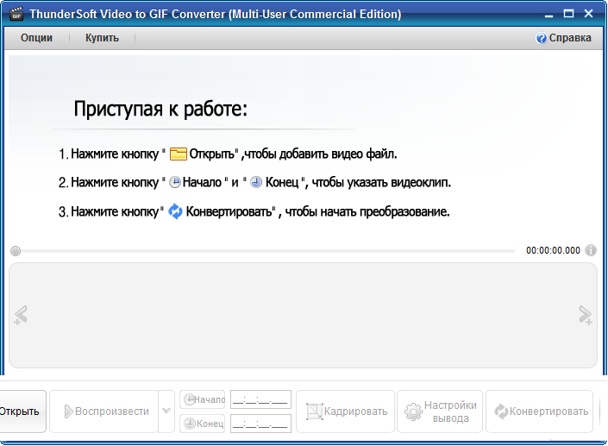Click the 00:00:00.000 timecode text
608x446 pixels.
click(x=553, y=250)
